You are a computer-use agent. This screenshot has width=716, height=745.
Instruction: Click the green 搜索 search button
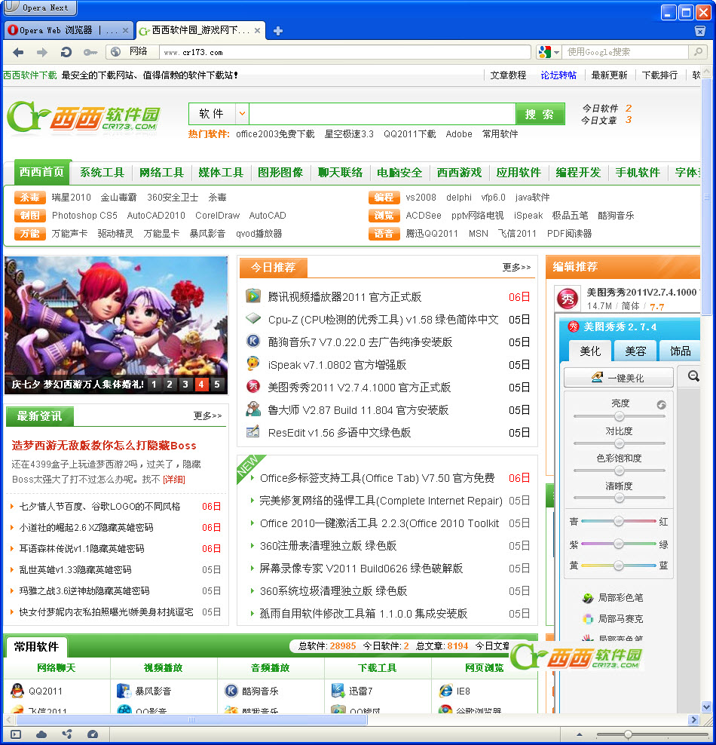pyautogui.click(x=540, y=114)
